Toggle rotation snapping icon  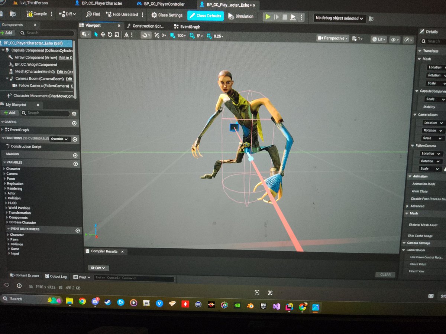click(192, 36)
